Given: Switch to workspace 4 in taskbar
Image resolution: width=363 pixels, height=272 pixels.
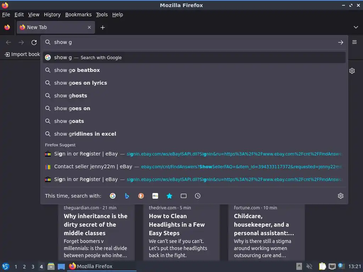Looking at the screenshot, I should click(41, 267).
